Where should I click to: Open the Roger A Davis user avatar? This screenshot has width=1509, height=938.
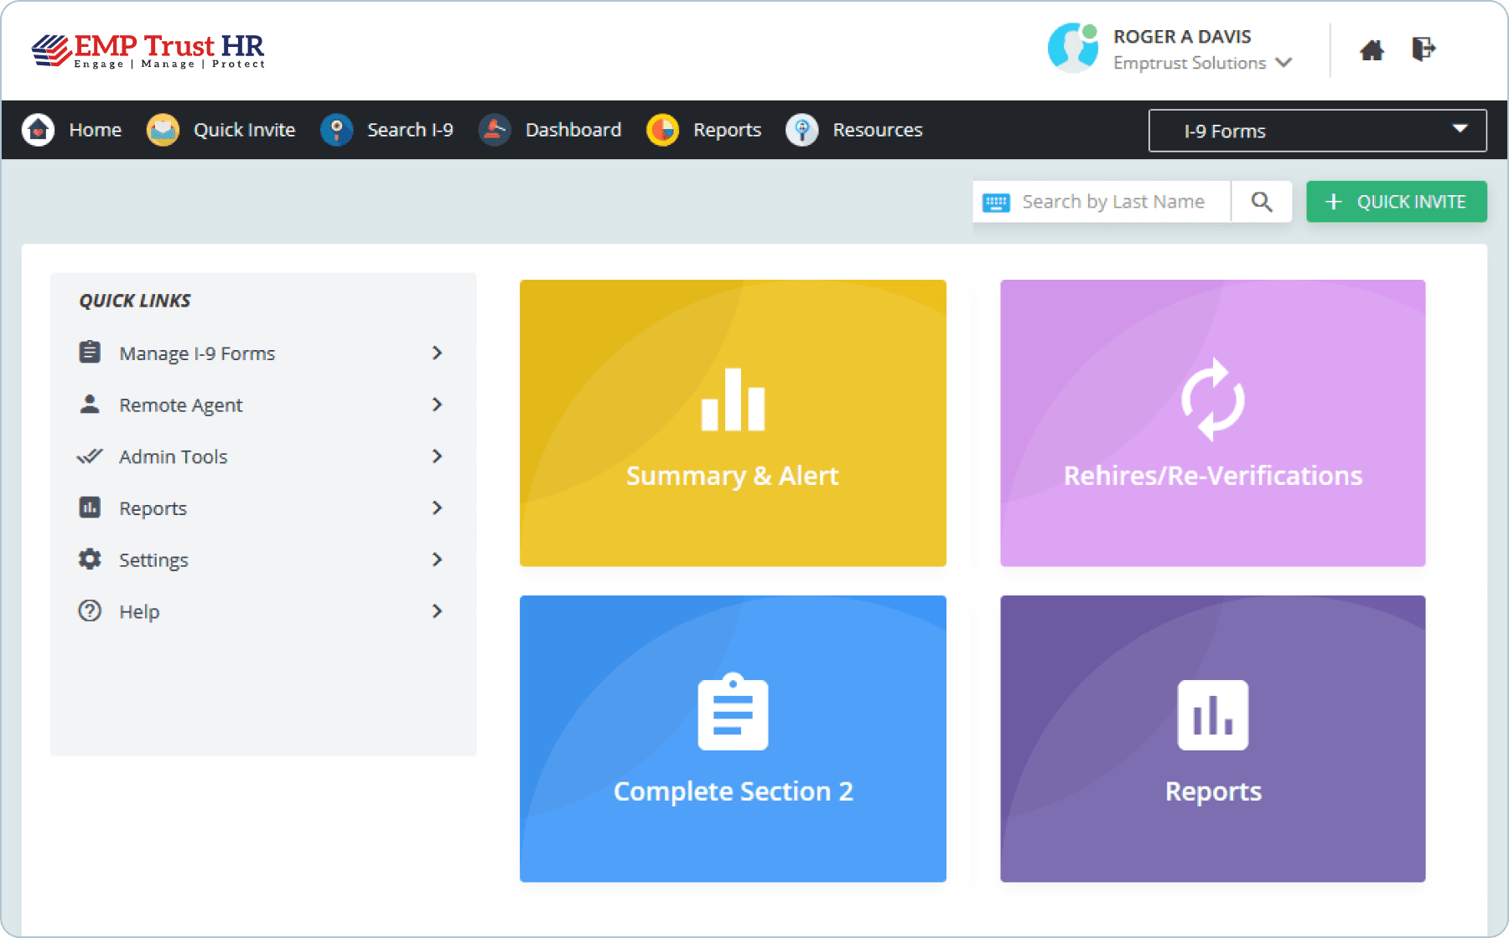click(x=1073, y=48)
